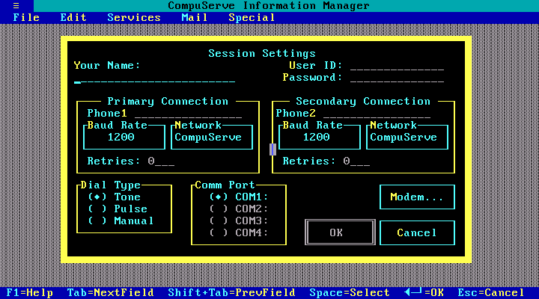Viewport: 539px width, 299px height.
Task: Open the Secondary Connection Network selector
Action: point(407,137)
